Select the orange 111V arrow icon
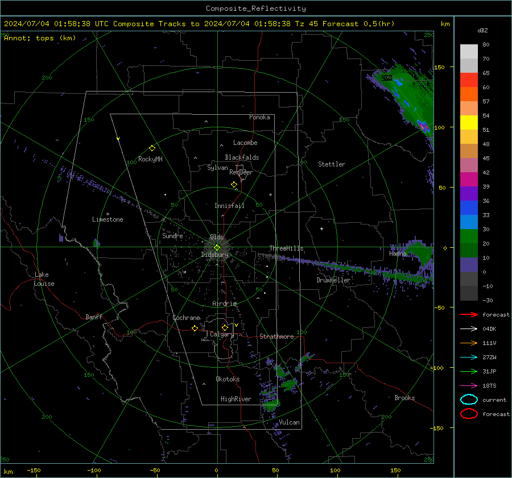The height and width of the screenshot is (478, 512). coord(469,343)
